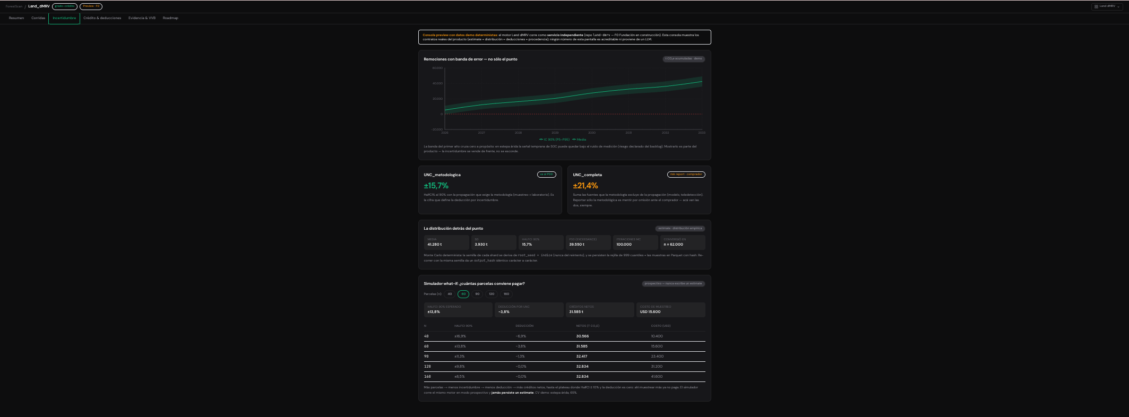Select the 60 parcelas chip
Viewport: 1129px width, 417px height.
[463, 294]
